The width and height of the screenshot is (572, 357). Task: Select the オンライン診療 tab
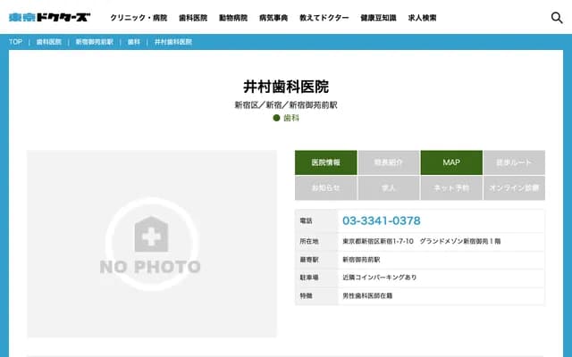pos(514,188)
